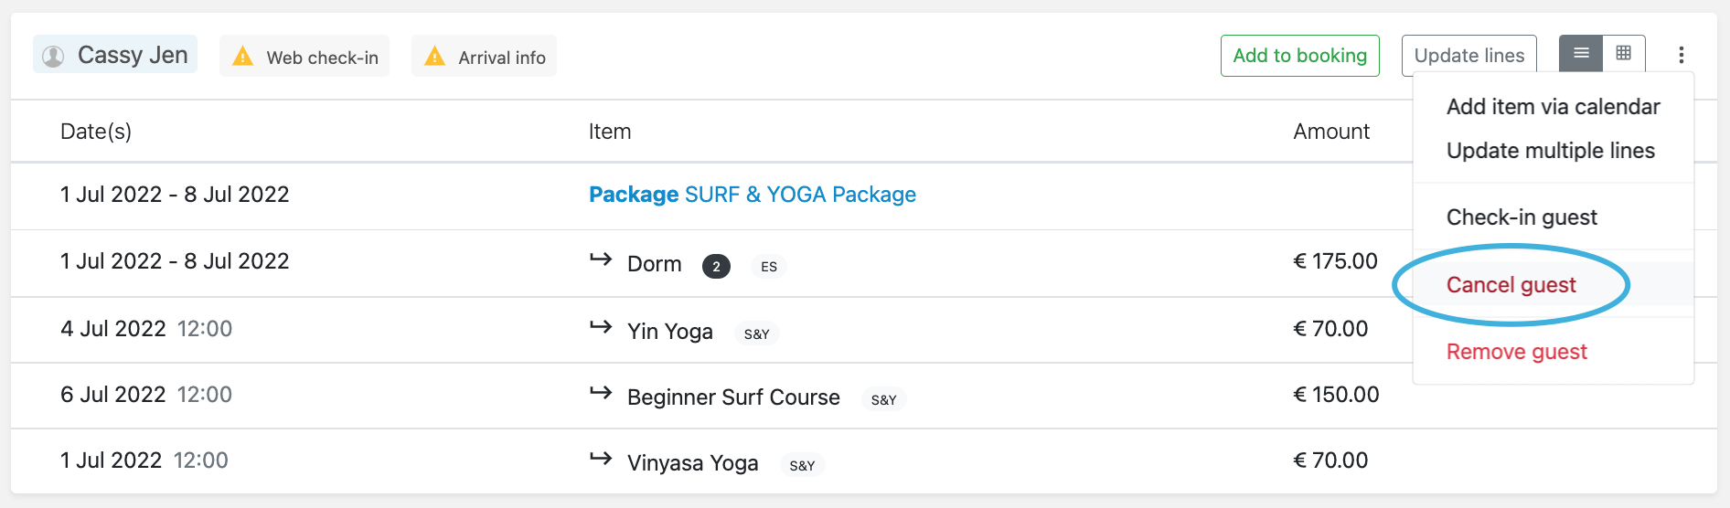Click the Web check-in warning triangle icon

(242, 57)
